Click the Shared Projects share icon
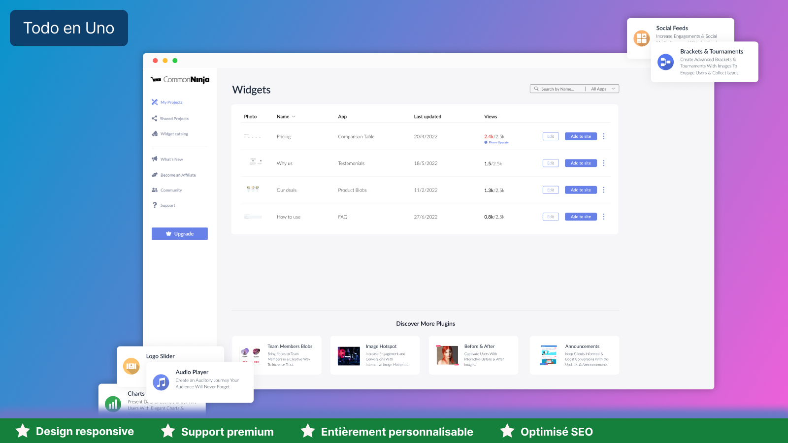788x443 pixels. [155, 118]
